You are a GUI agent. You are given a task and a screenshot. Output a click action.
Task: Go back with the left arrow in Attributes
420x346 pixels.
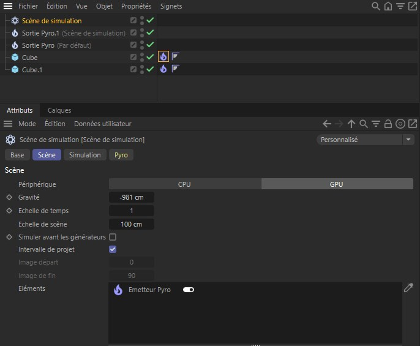327,124
